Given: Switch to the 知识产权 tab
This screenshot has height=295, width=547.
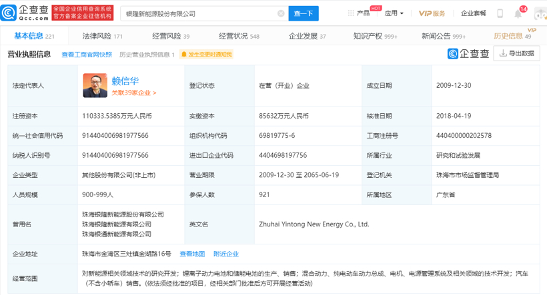Looking at the screenshot, I should [x=376, y=36].
